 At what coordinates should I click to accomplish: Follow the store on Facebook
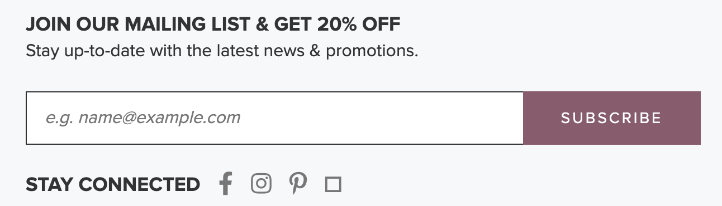pos(225,184)
